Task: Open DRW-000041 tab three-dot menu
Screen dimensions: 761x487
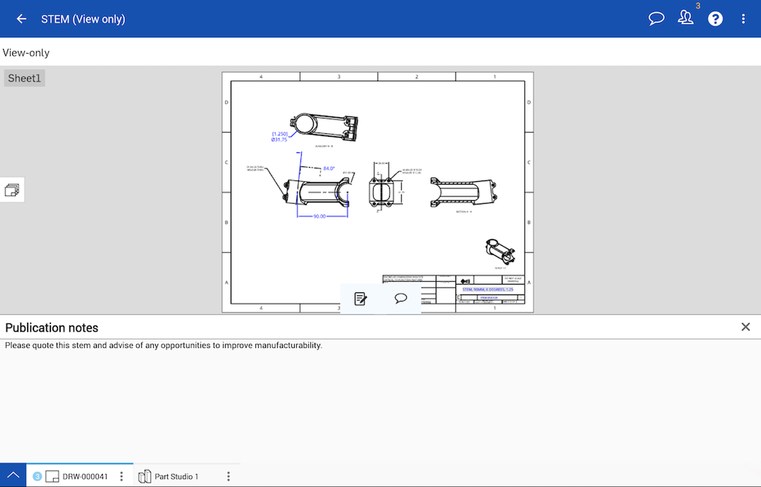Action: point(122,476)
